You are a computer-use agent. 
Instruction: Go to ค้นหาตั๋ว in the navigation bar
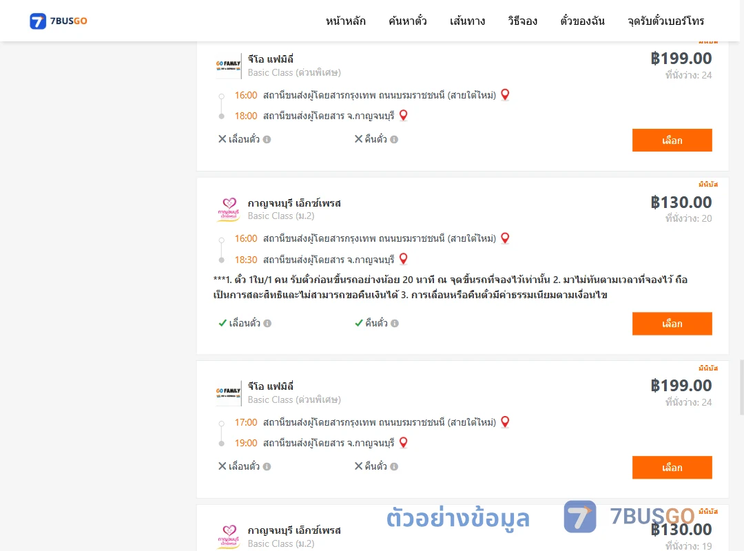(408, 21)
